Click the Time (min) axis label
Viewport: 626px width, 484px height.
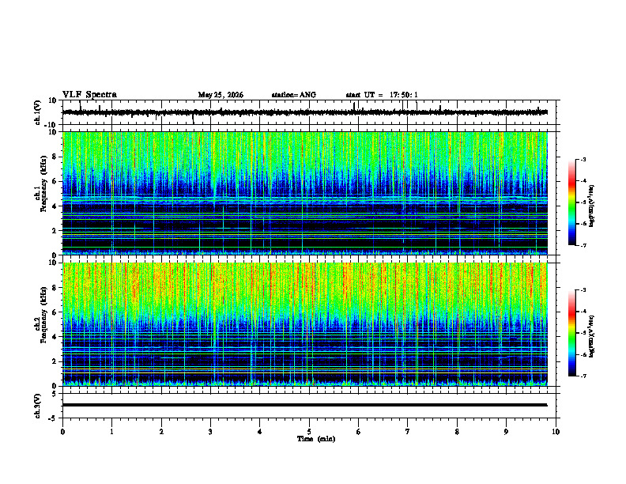(x=316, y=439)
